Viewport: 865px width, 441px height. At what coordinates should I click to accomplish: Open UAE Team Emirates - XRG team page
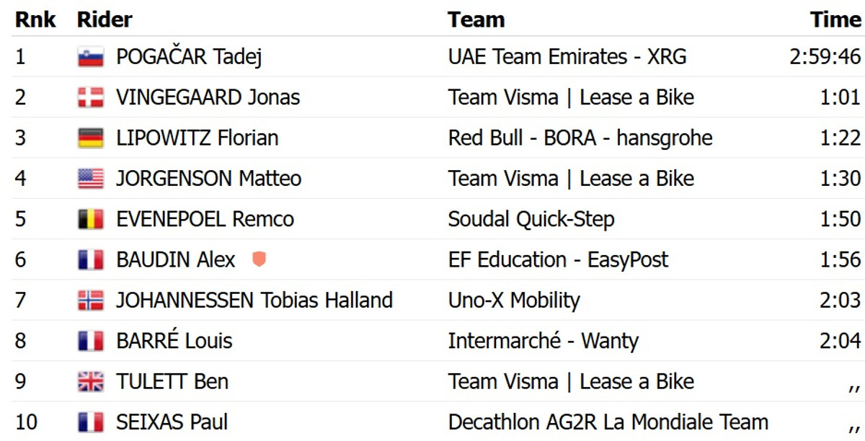coord(567,57)
